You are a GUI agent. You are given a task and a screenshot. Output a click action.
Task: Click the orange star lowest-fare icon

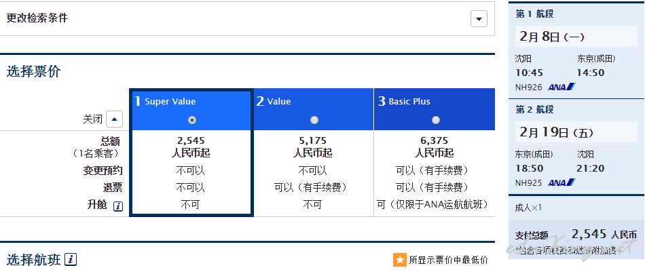pyautogui.click(x=399, y=260)
